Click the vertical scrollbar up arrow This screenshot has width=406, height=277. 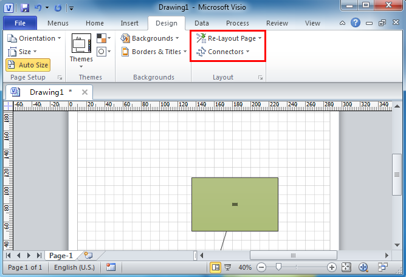pos(397,106)
